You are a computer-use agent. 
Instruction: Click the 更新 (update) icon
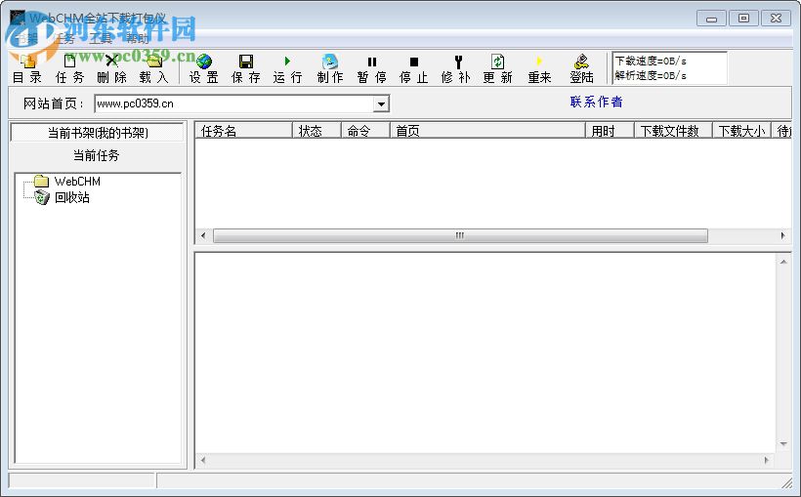[497, 69]
